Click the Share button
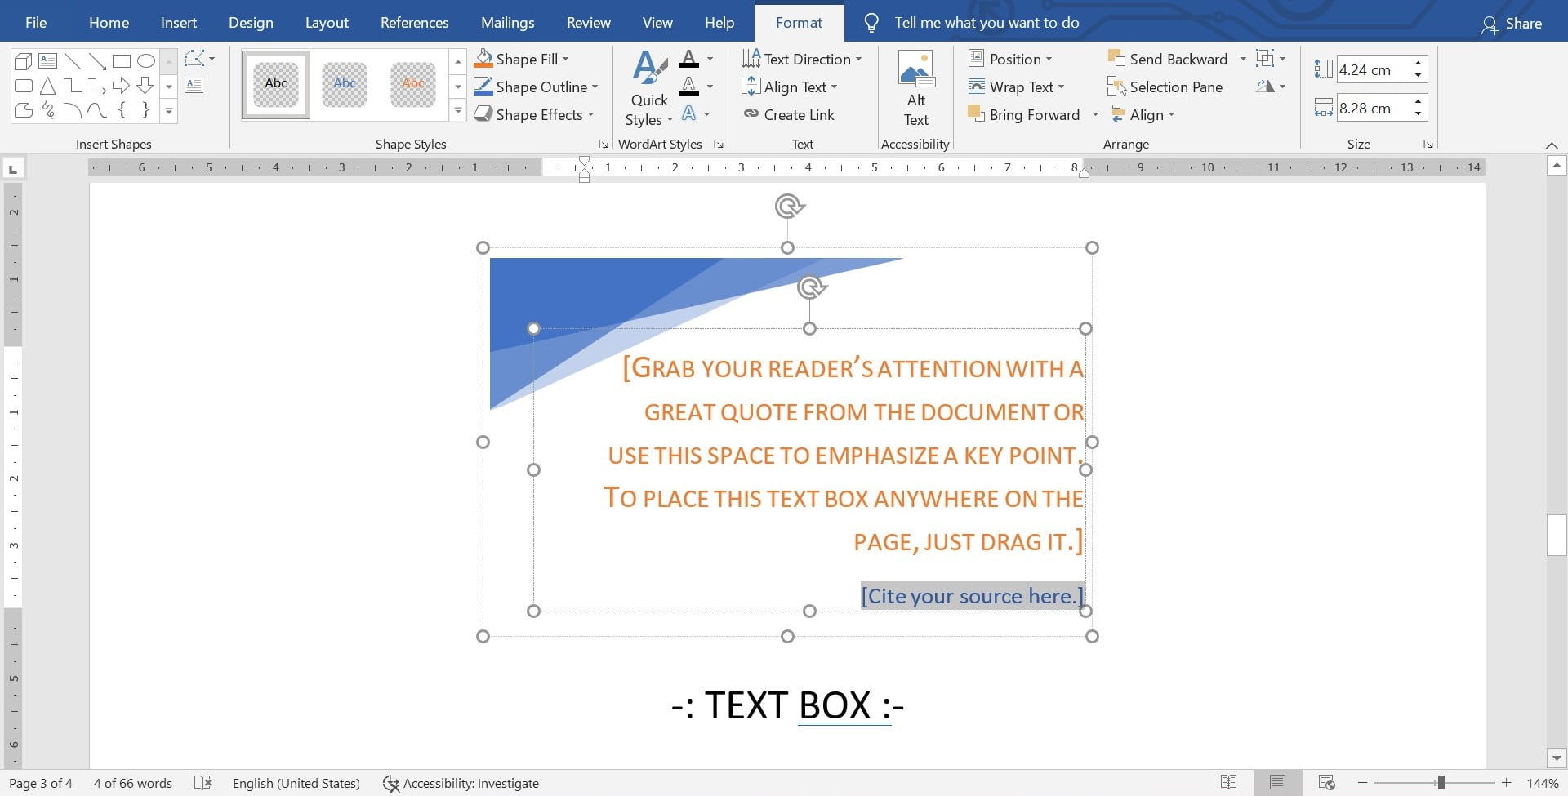 click(x=1512, y=22)
